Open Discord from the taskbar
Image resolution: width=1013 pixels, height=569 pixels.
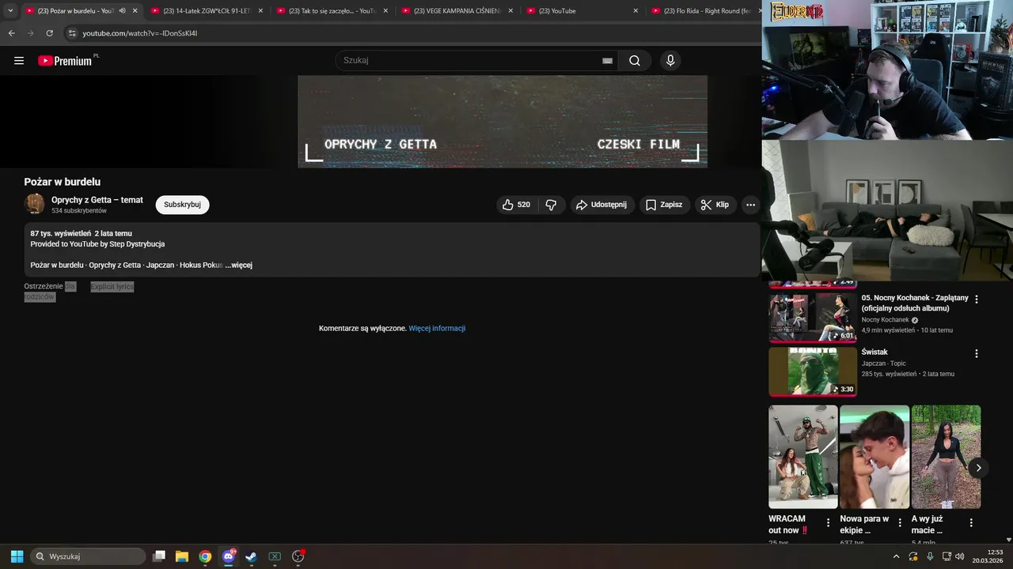(229, 556)
